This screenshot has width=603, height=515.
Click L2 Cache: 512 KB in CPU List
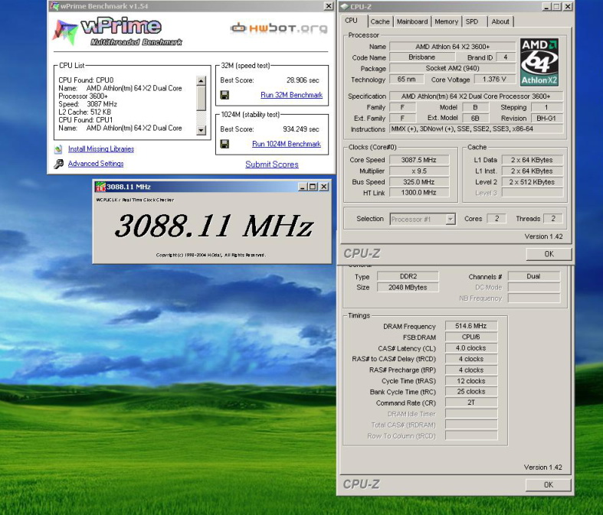(84, 112)
